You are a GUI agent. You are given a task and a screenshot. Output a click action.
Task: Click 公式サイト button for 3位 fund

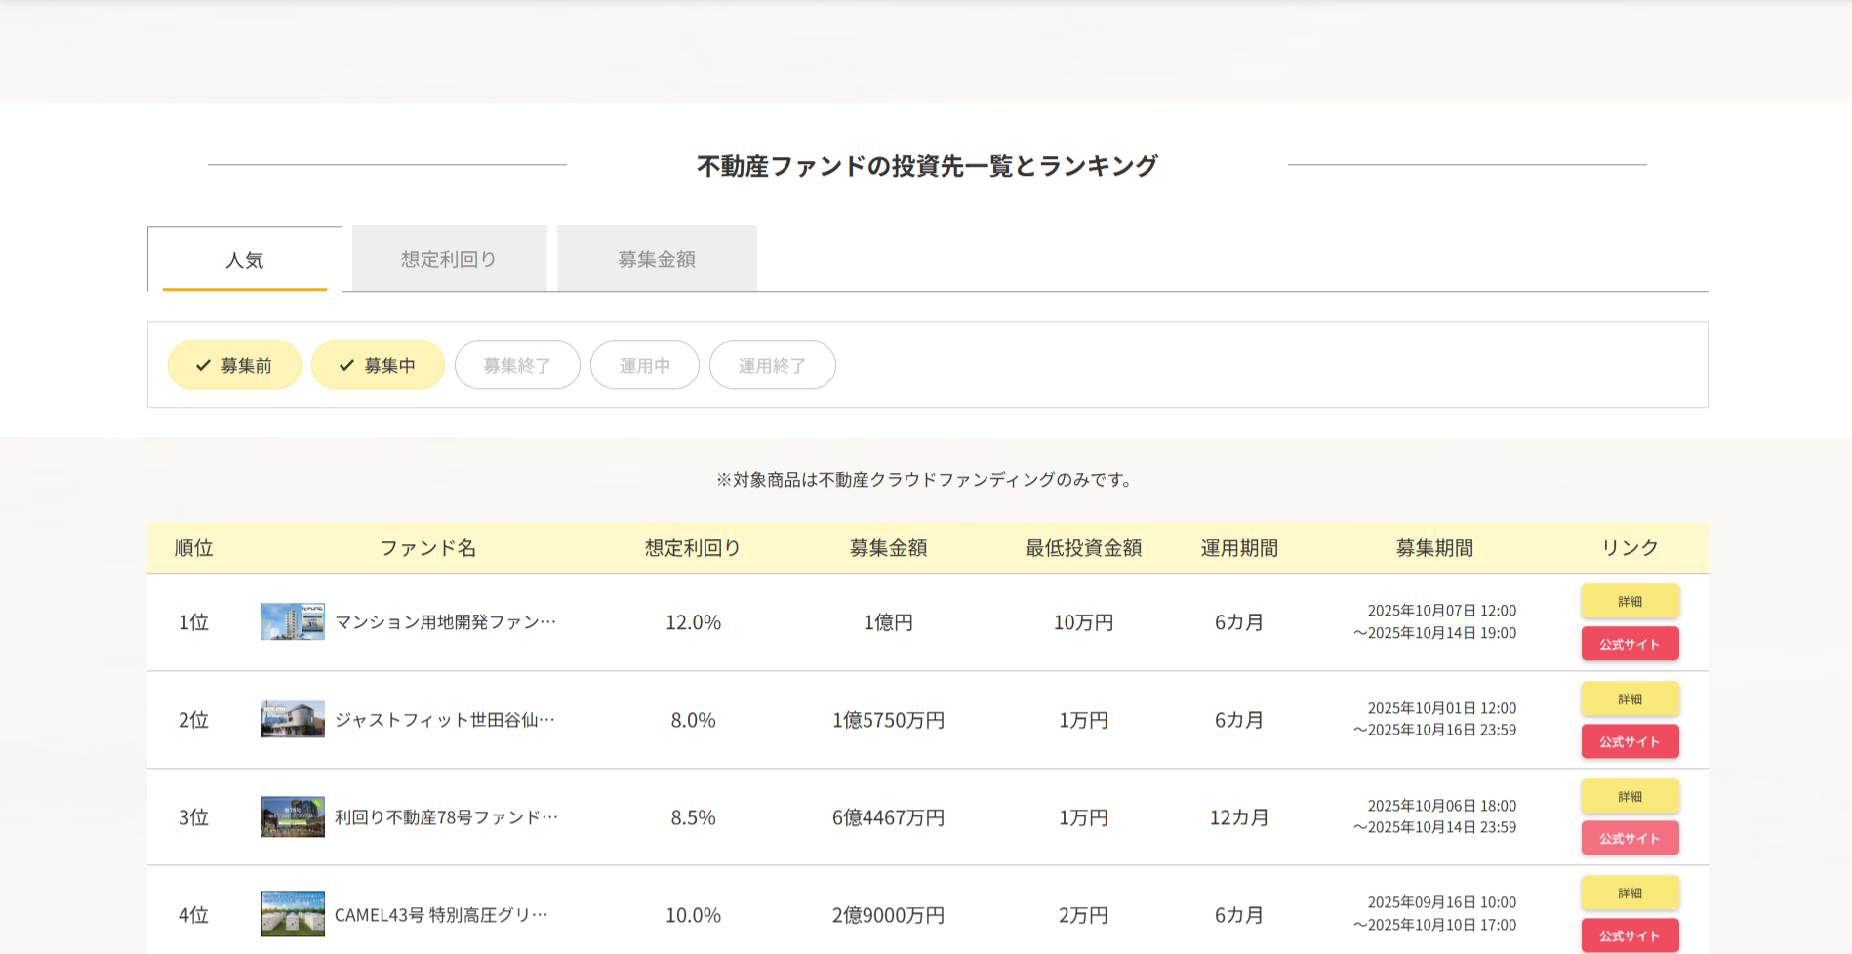(x=1630, y=838)
